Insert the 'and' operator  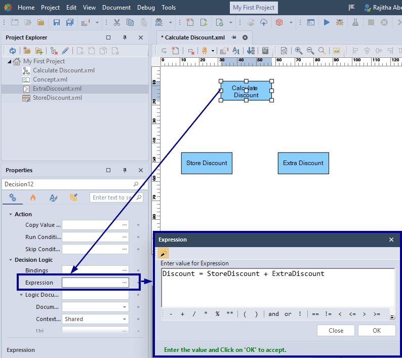click(273, 314)
